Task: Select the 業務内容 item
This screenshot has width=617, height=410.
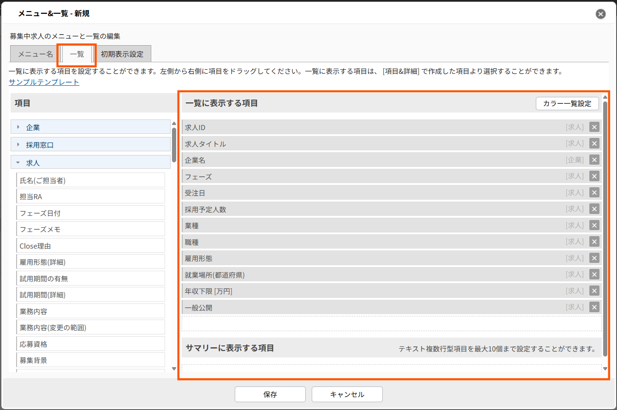Action: [x=90, y=311]
